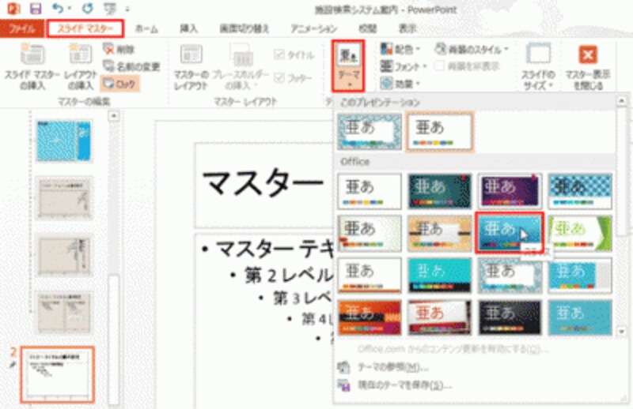Open the 効果 dropdown
This screenshot has width=633, height=409.
[401, 84]
